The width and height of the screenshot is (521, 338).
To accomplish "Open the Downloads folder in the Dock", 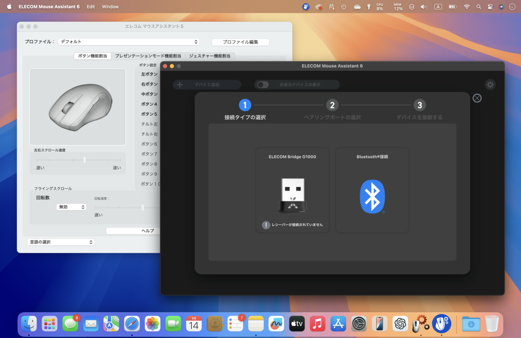I will coord(471,324).
